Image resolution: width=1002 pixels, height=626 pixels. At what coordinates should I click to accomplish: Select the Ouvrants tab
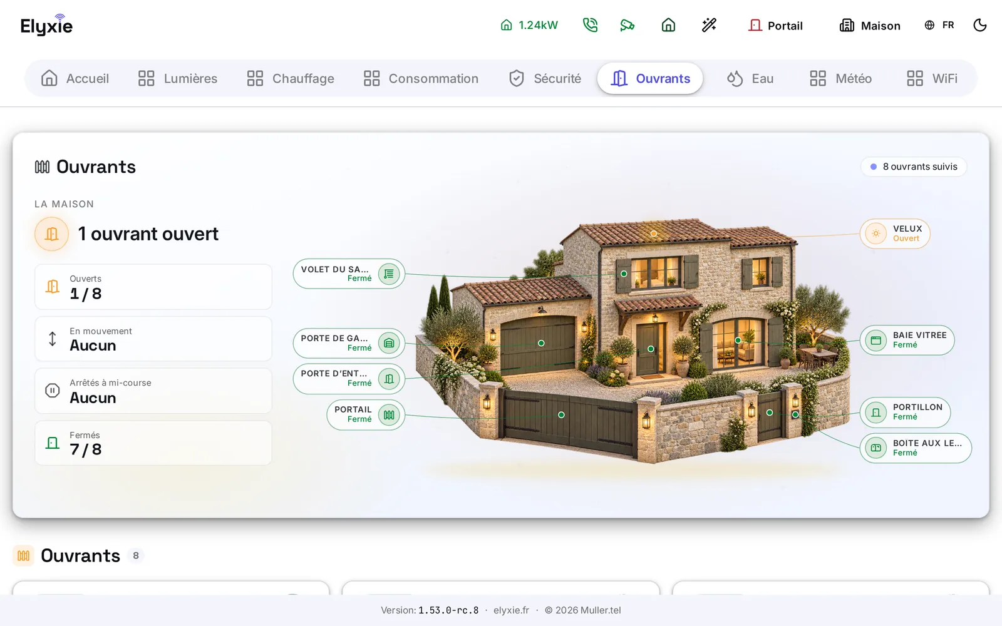(650, 78)
